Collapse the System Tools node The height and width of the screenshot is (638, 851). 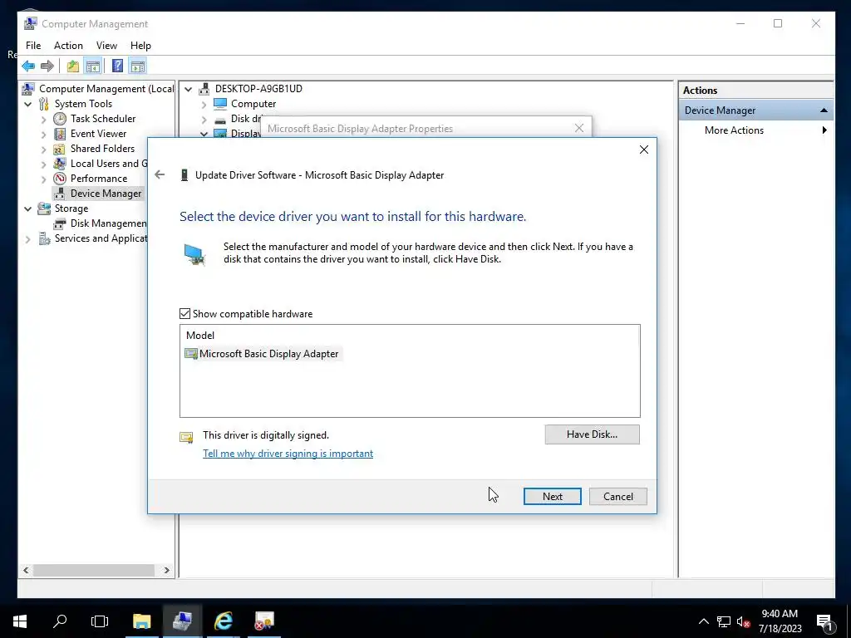click(28, 104)
